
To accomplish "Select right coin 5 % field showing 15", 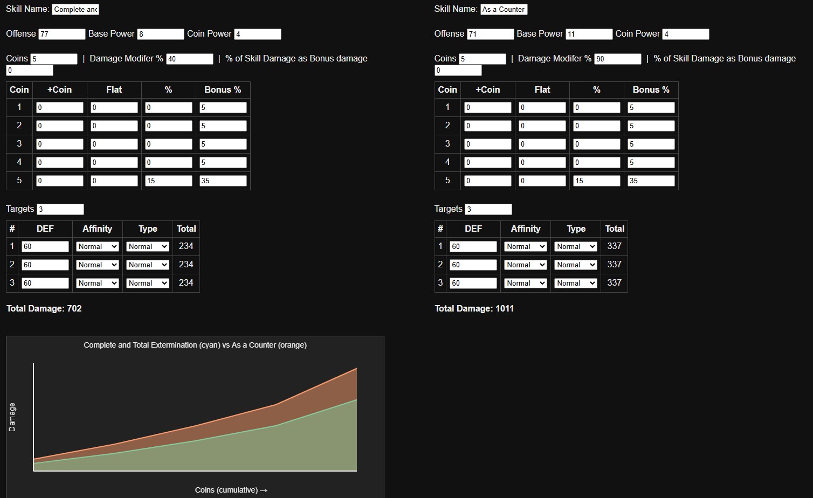I will 597,181.
